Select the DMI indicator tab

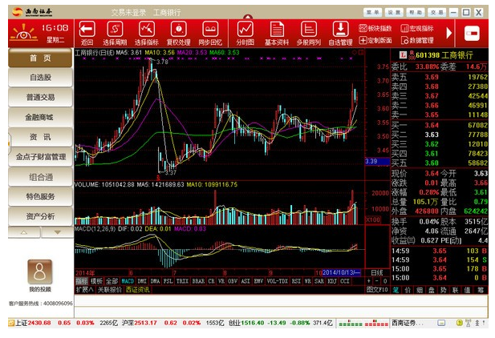142,281
